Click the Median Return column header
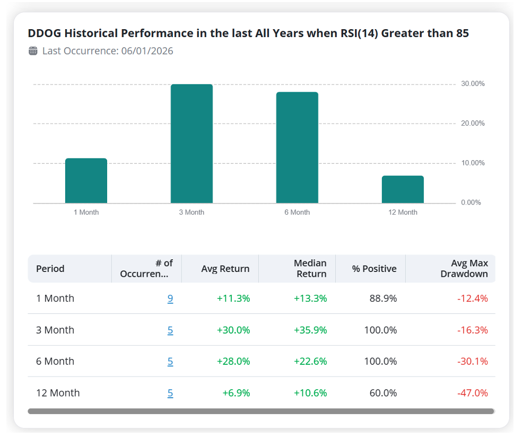Viewport: 531px width, 438px height. (x=297, y=269)
